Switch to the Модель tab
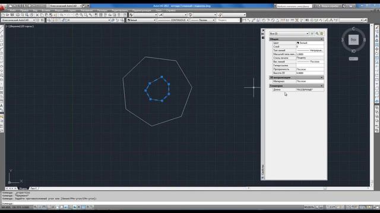The height and width of the screenshot is (213, 380). [23, 188]
